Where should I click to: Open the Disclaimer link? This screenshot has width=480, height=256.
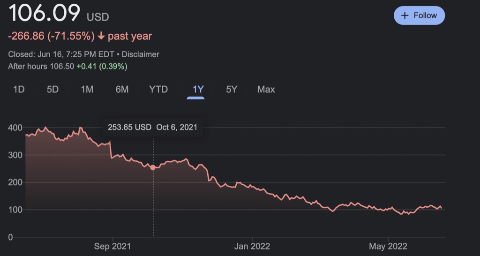(140, 54)
